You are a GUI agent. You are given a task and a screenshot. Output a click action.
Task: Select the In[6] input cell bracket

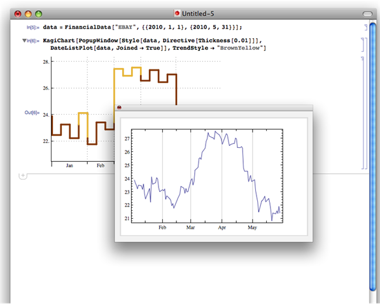(363, 45)
